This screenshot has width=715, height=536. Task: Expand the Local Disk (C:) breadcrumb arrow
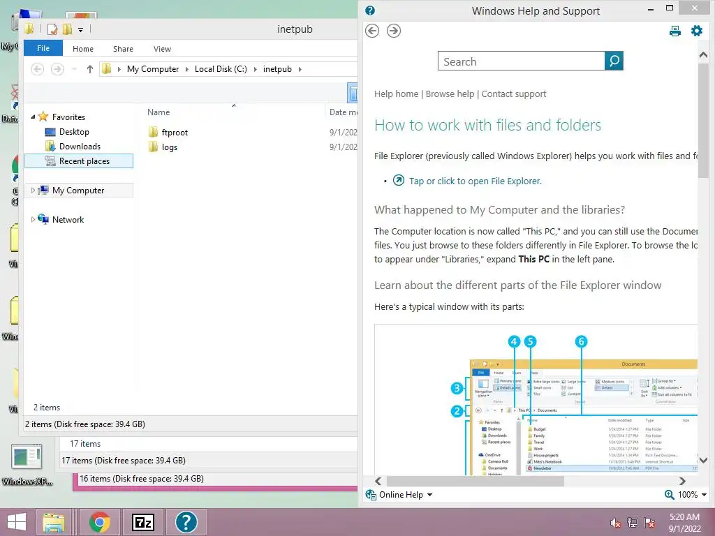click(x=255, y=69)
